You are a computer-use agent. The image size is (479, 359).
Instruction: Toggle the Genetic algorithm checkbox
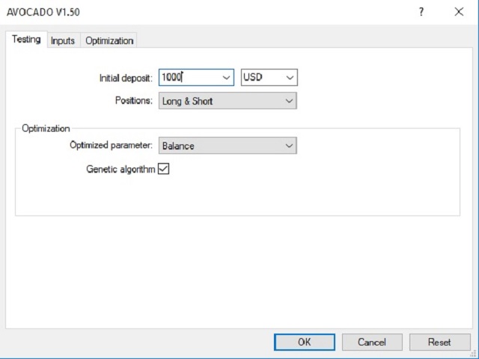pos(163,168)
